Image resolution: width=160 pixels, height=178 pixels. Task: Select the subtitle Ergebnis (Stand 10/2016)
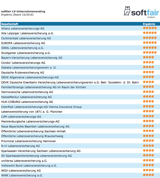(17, 15)
